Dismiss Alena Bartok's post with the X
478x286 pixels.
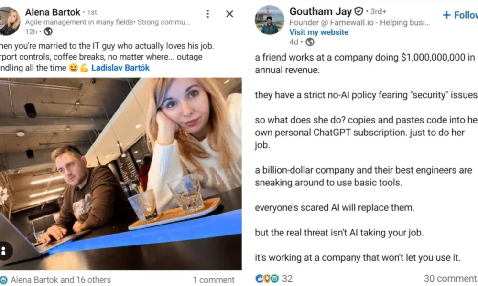[229, 14]
